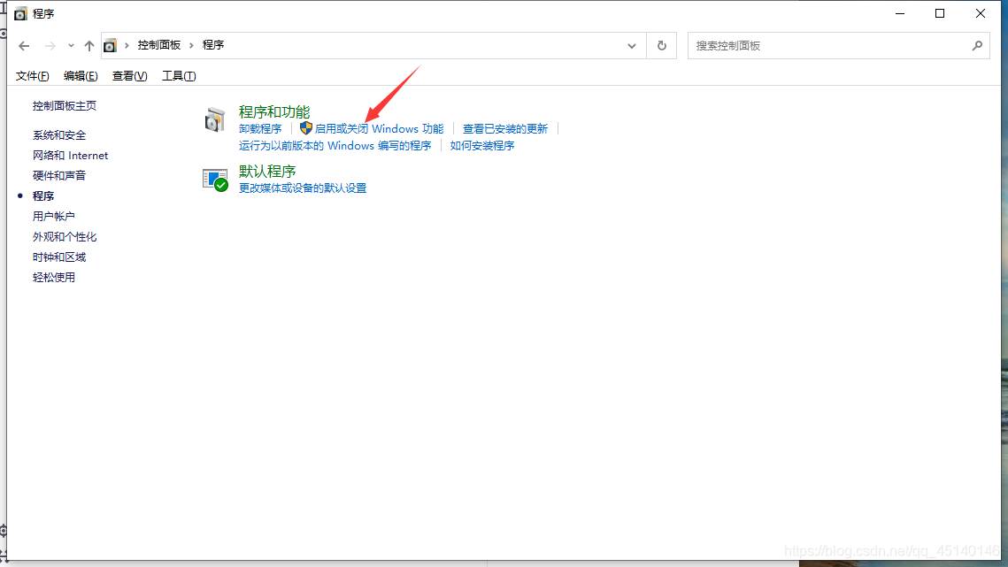Maximize the 程序 window
This screenshot has width=1008, height=567.
pyautogui.click(x=940, y=13)
